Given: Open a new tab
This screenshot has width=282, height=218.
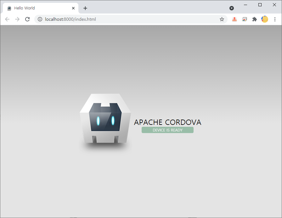Looking at the screenshot, I should (x=85, y=8).
